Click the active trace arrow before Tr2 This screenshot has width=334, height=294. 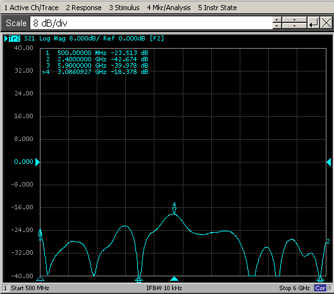pos(6,39)
